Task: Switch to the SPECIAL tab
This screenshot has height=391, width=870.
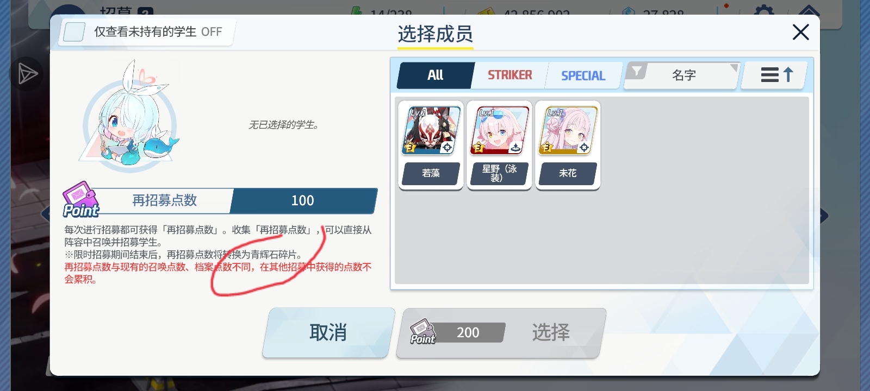Action: coord(583,75)
